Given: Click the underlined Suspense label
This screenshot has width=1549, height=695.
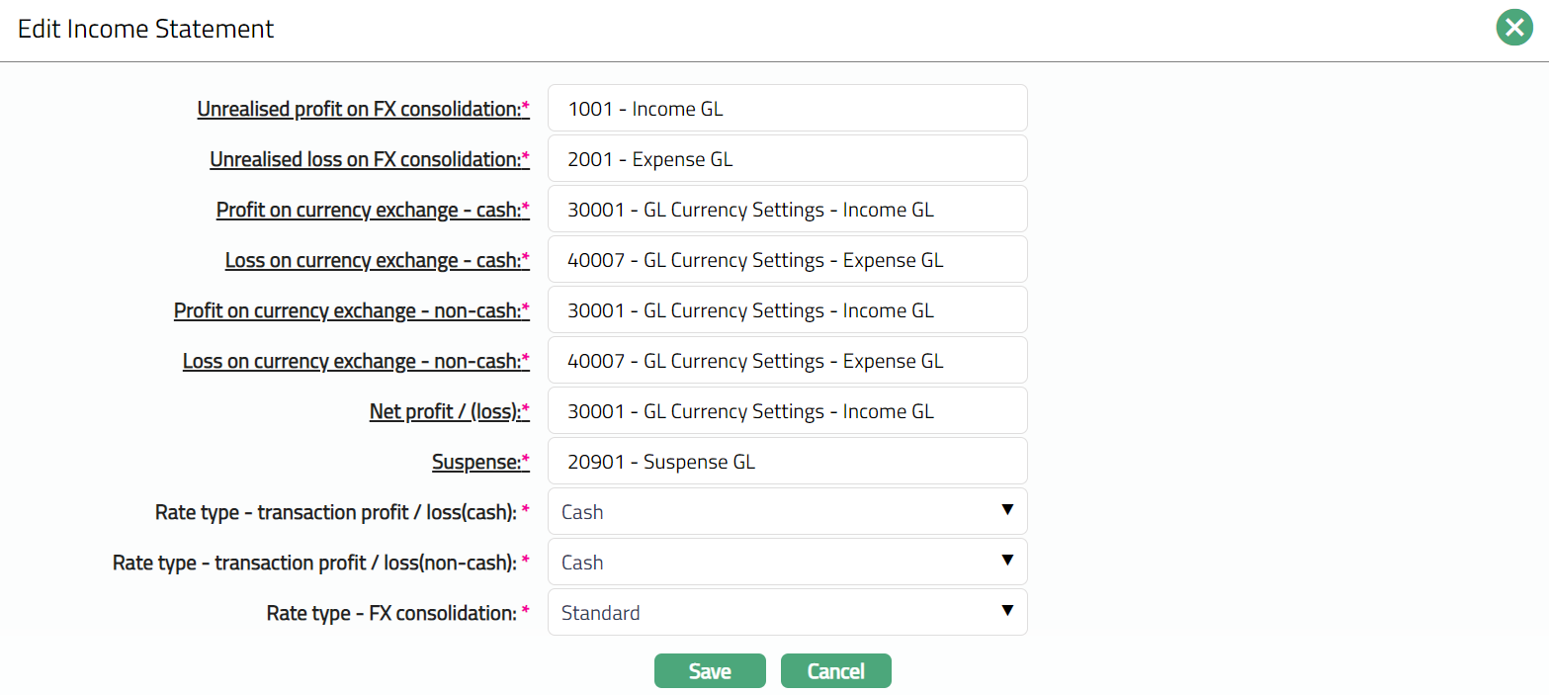Looking at the screenshot, I should 475,462.
